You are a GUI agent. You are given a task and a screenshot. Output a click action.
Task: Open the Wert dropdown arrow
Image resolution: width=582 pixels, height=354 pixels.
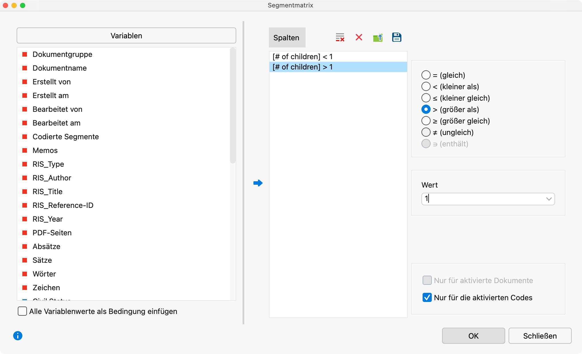click(549, 199)
